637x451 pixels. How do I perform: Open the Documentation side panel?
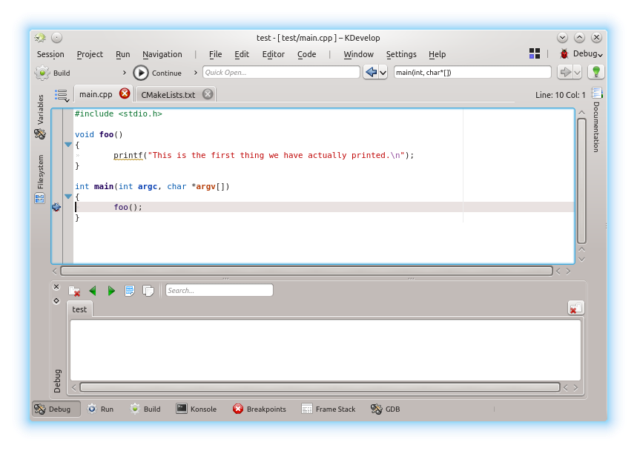click(596, 122)
